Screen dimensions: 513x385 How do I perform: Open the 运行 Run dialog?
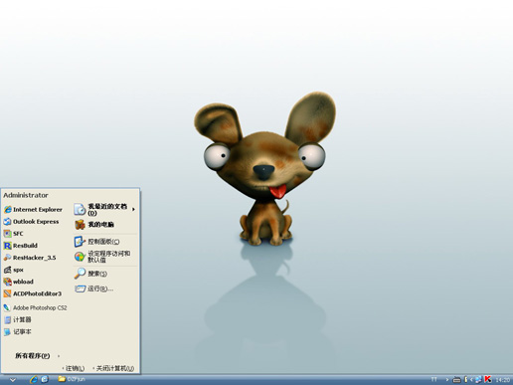point(94,289)
